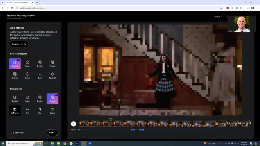The image size is (260, 146).
Task: Click the browser address bar URL
Action: (x=32, y=8)
